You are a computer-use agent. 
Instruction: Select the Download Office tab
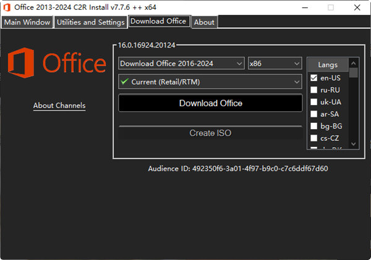[158, 21]
